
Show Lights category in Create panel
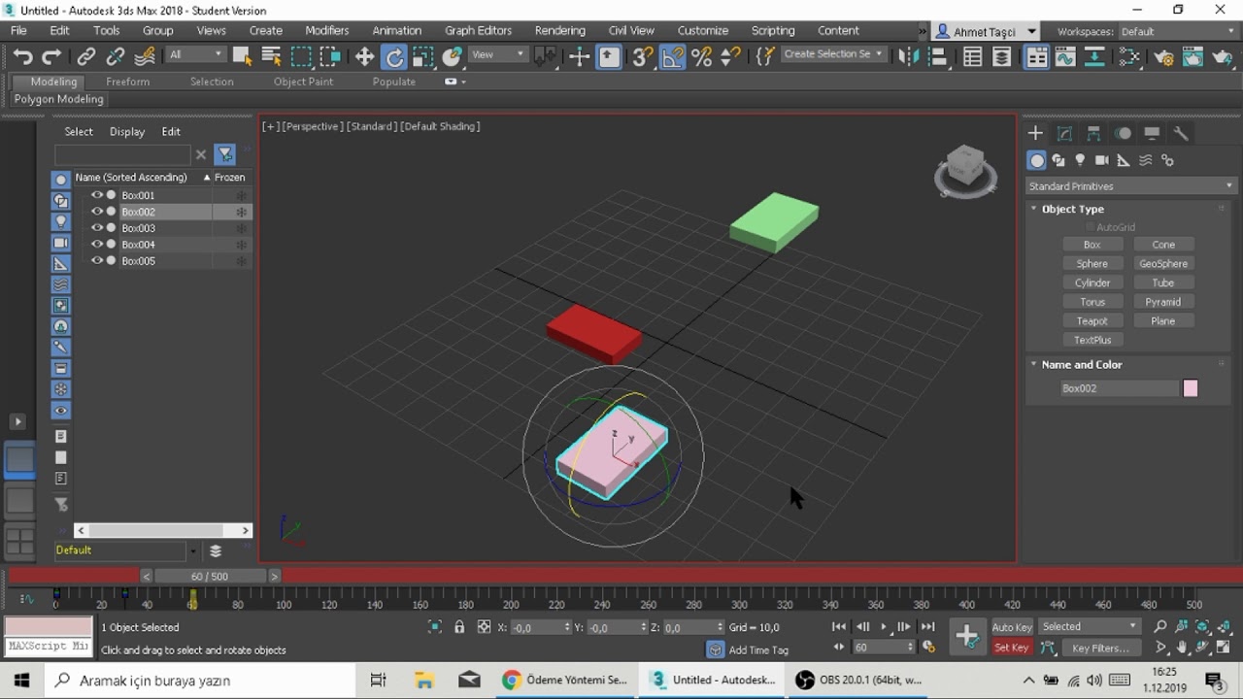(x=1080, y=160)
